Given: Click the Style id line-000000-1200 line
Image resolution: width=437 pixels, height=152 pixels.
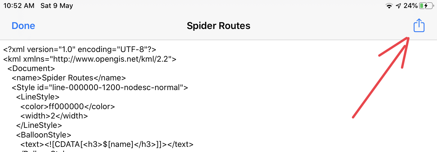Looking at the screenshot, I should pos(100,88).
